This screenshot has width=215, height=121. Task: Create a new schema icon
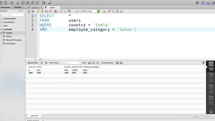click(18, 3)
